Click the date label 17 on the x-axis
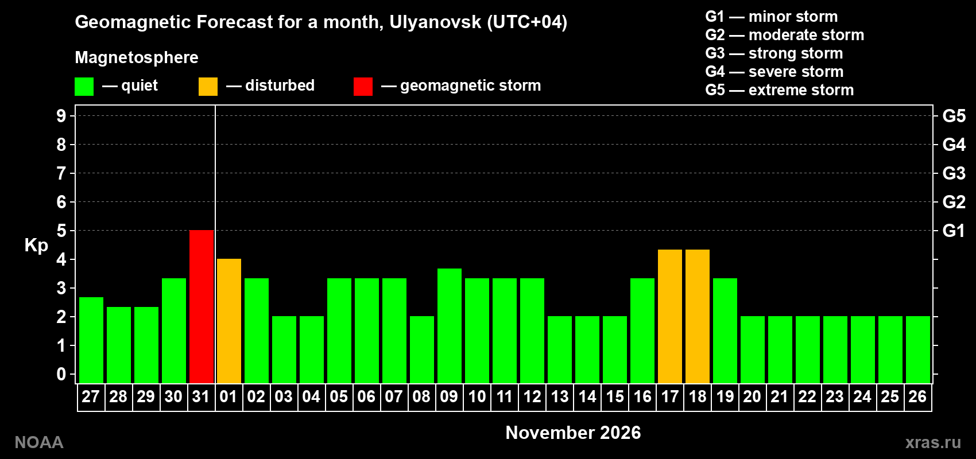Viewport: 976px width, 459px height. 670,396
